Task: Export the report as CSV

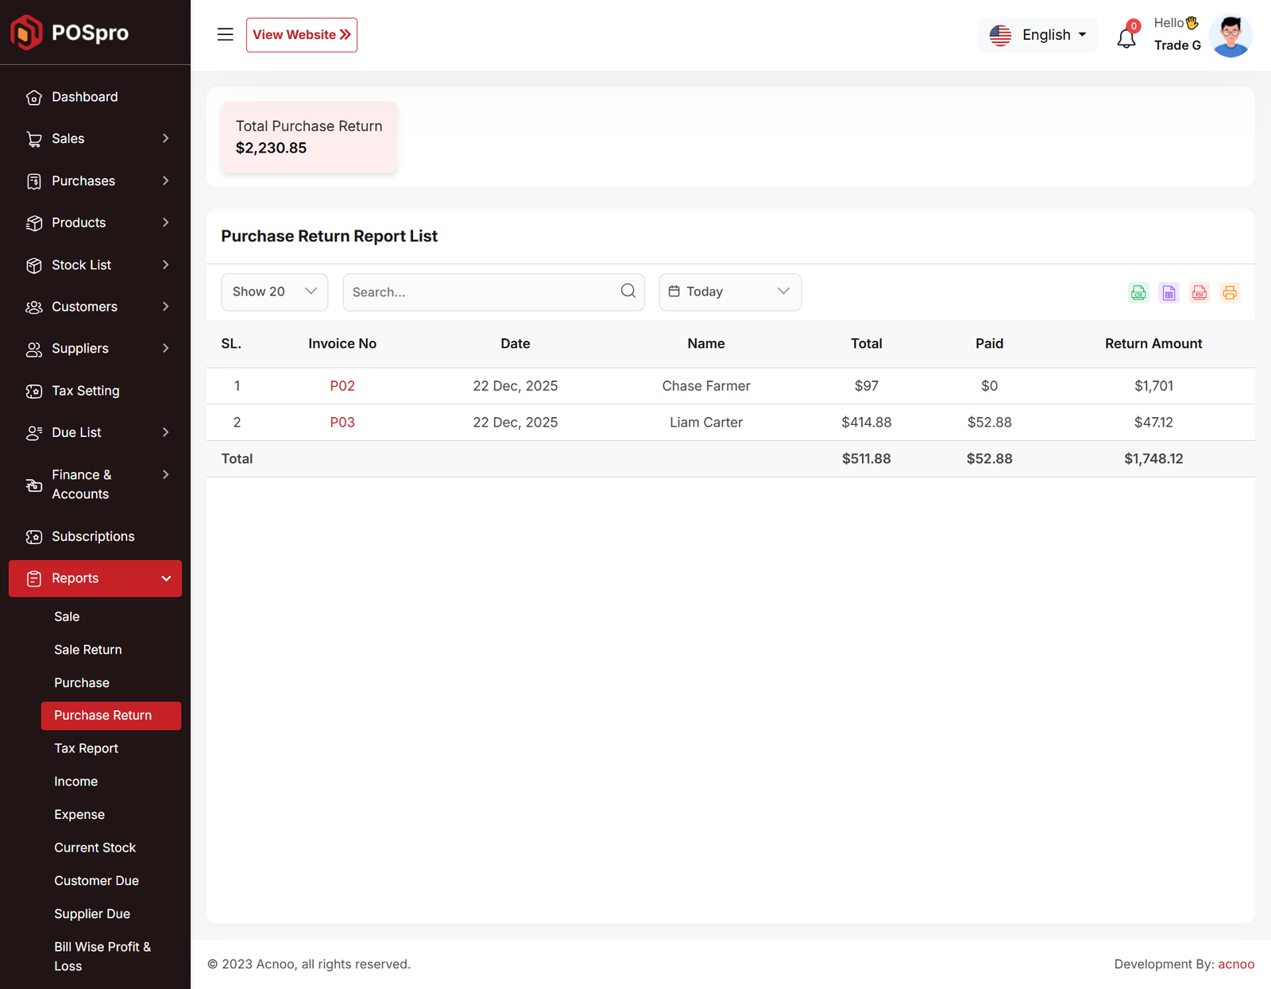Action: pos(1138,292)
